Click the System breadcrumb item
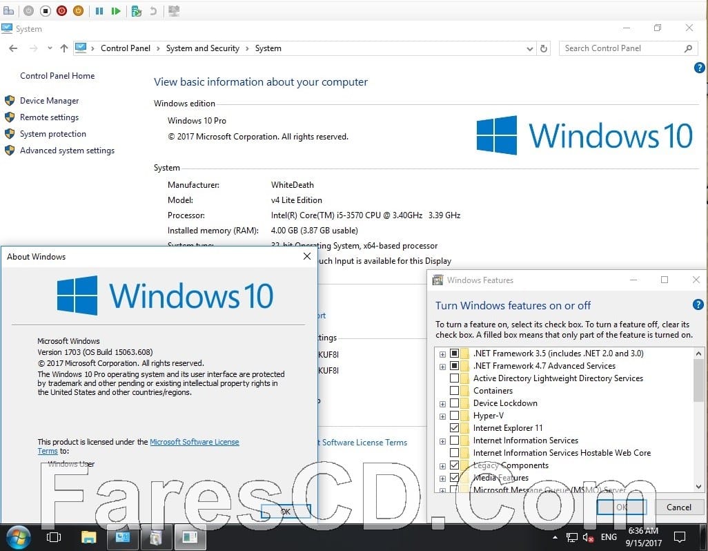Image resolution: width=708 pixels, height=551 pixels. click(x=268, y=48)
